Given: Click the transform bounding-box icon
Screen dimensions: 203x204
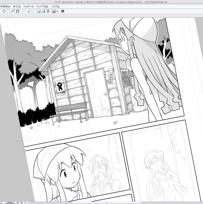Looking at the screenshot, I should pos(18,11).
